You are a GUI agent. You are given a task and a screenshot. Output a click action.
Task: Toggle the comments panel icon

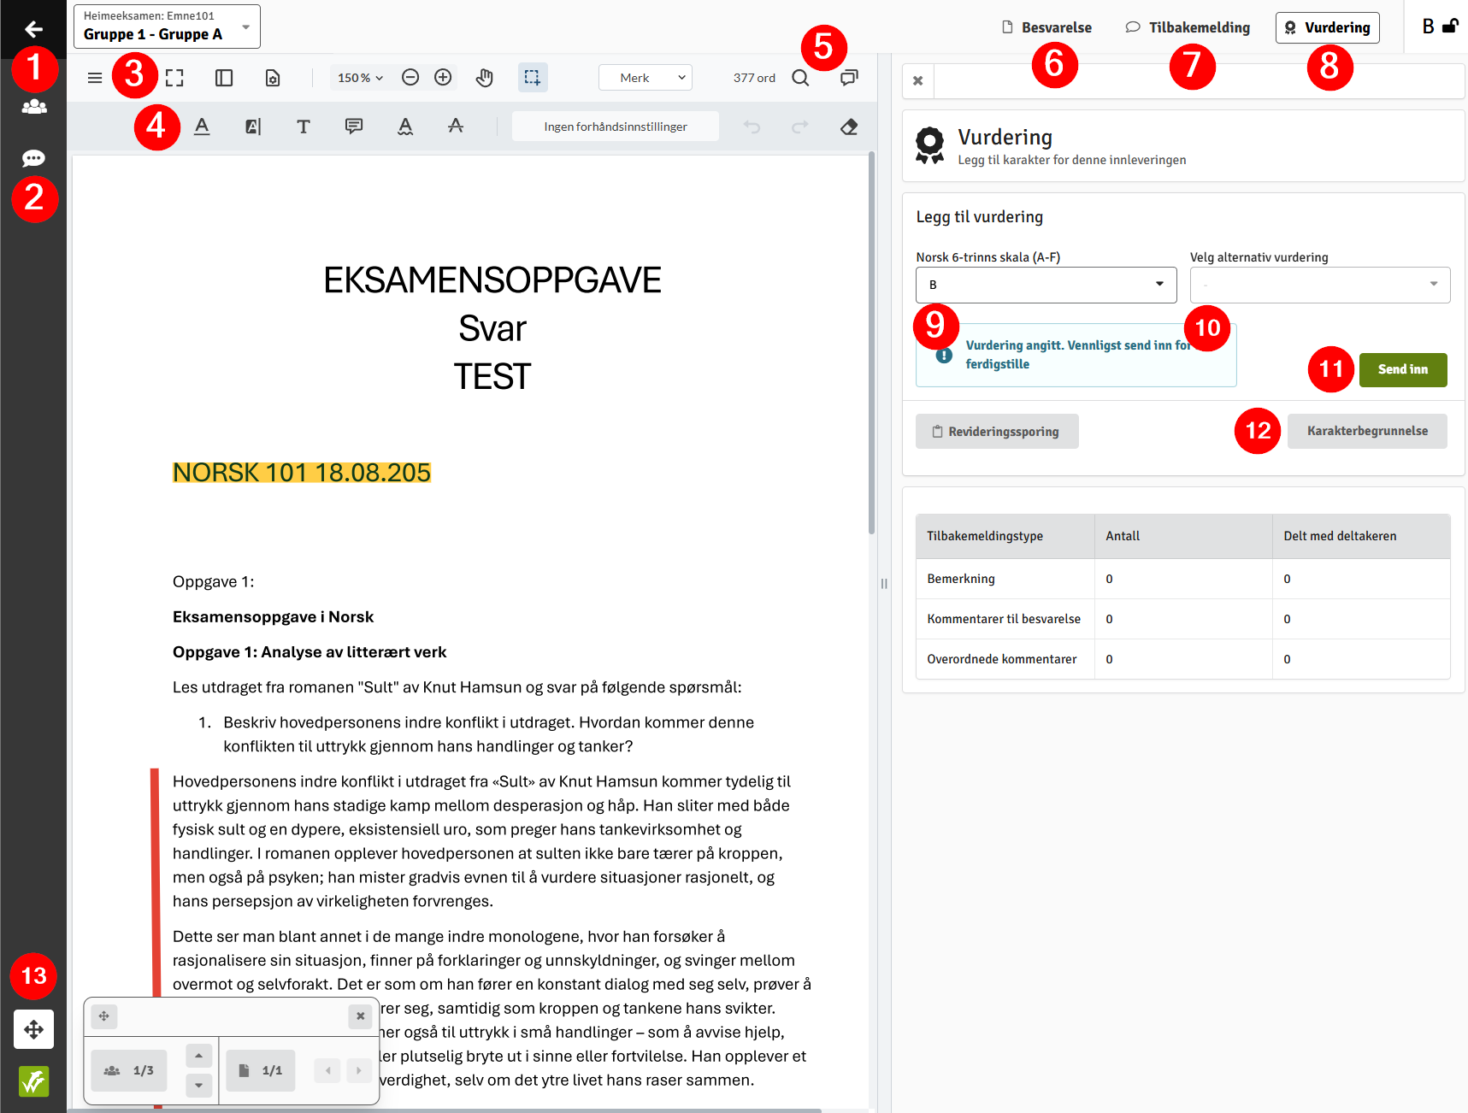[x=848, y=78]
